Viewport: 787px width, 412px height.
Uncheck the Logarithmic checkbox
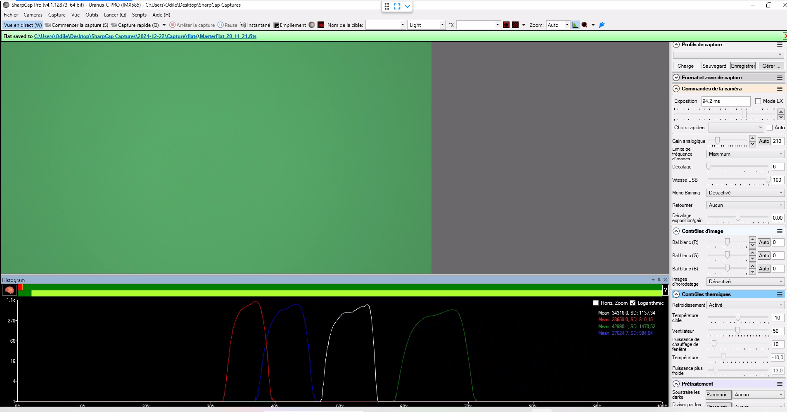(633, 303)
